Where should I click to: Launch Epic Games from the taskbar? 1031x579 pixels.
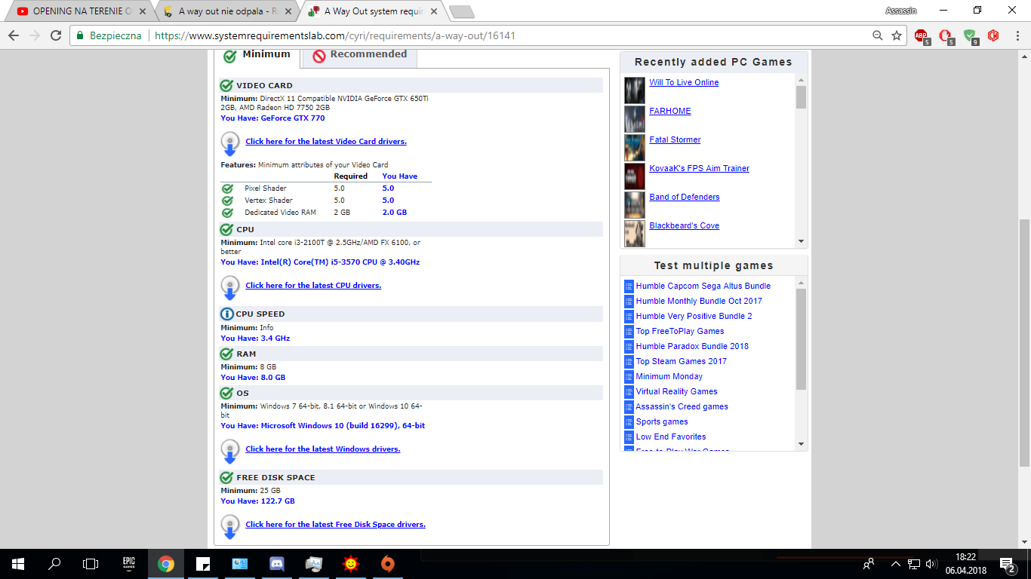click(x=129, y=563)
